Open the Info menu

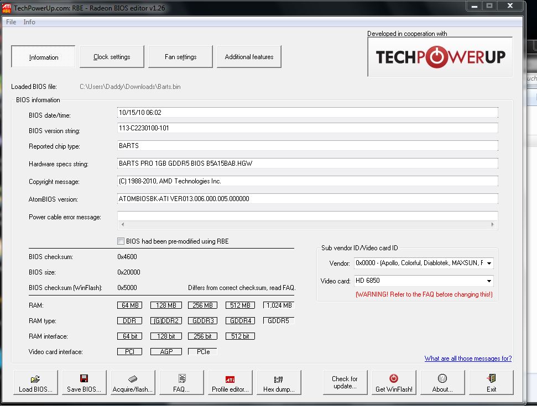[29, 22]
